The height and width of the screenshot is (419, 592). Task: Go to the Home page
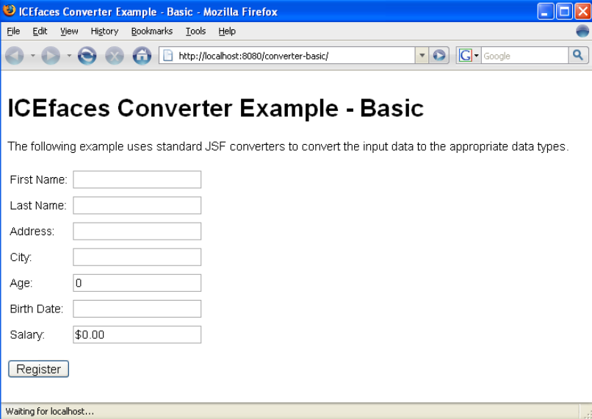(x=141, y=56)
